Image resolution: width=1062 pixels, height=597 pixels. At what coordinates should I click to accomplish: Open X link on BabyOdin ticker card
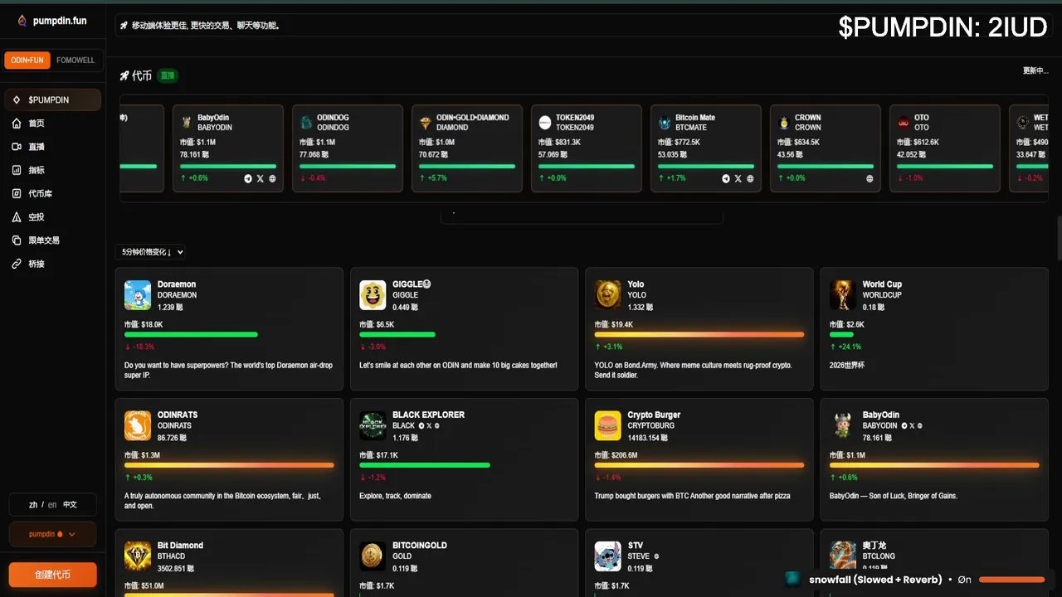coord(260,178)
